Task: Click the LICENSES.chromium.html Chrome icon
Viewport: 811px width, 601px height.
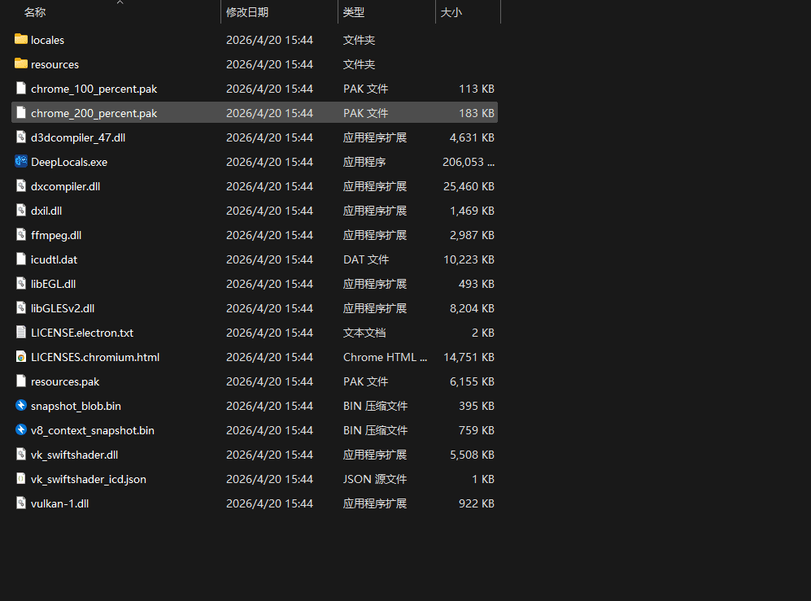Action: click(x=21, y=357)
